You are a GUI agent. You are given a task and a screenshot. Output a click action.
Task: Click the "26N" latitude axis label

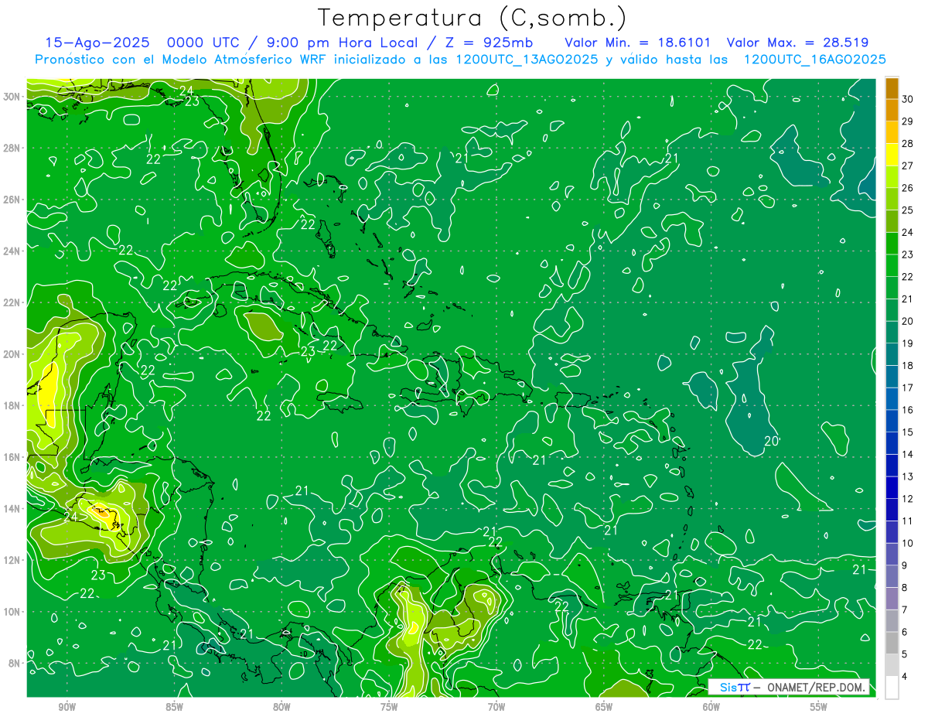click(12, 200)
